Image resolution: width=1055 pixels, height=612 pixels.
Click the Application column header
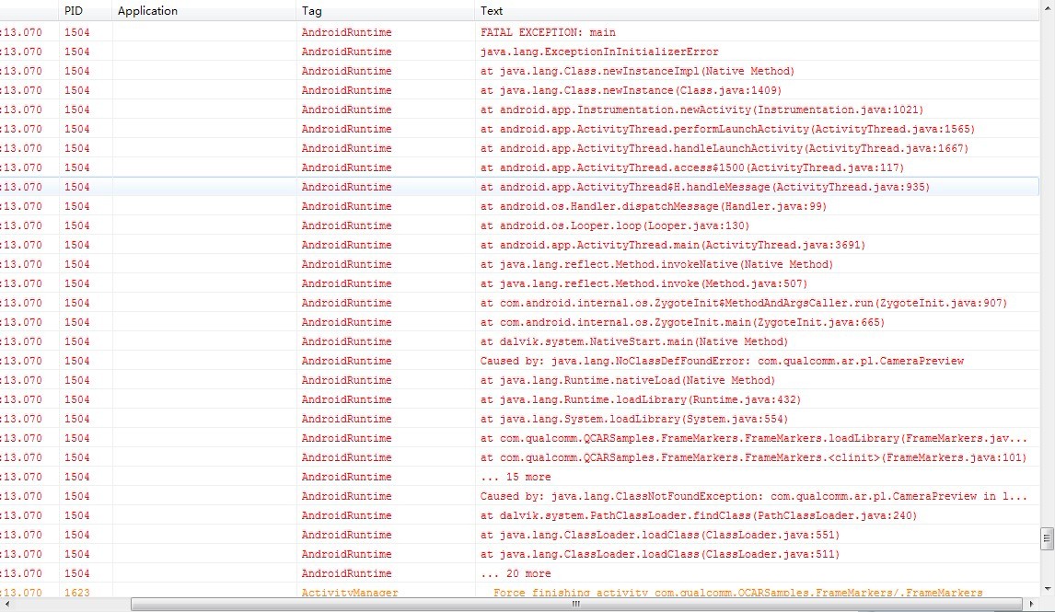pos(203,11)
